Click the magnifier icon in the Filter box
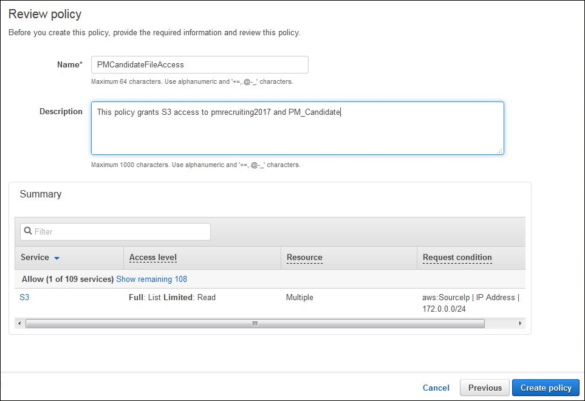Image resolution: width=585 pixels, height=401 pixels. [28, 231]
